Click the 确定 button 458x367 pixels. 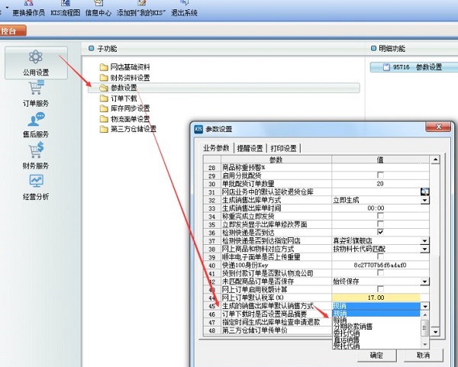point(377,356)
